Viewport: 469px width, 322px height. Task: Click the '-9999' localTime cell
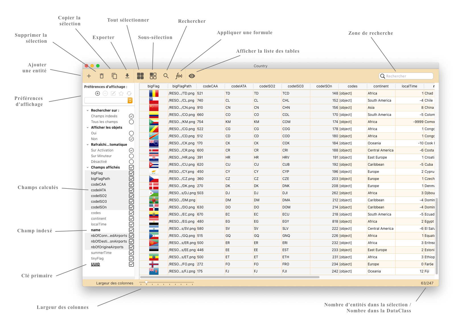coord(410,122)
